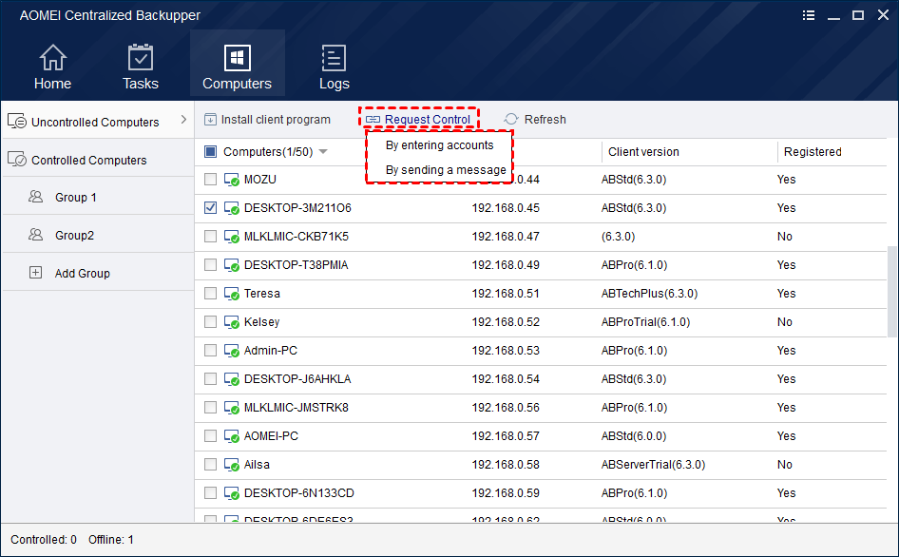Image resolution: width=899 pixels, height=557 pixels.
Task: Click the Request Control button
Action: pyautogui.click(x=418, y=120)
